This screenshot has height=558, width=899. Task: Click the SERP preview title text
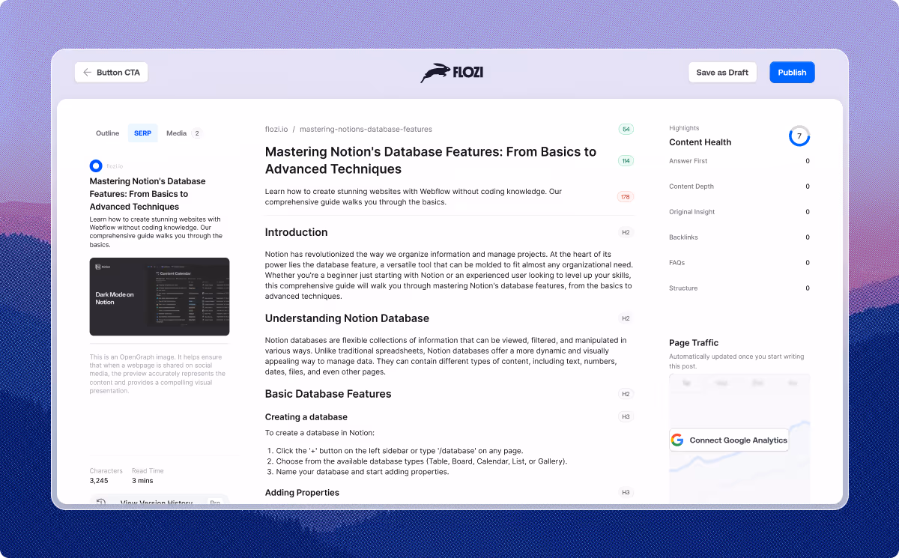pos(148,194)
